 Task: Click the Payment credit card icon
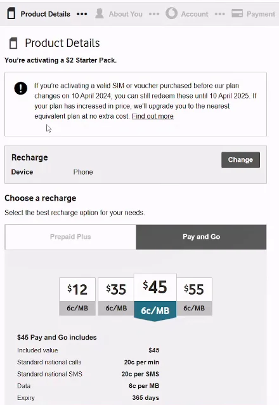pos(237,13)
